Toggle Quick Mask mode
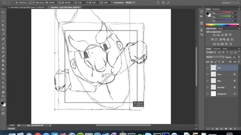This screenshot has height=135, width=241. pos(3,109)
